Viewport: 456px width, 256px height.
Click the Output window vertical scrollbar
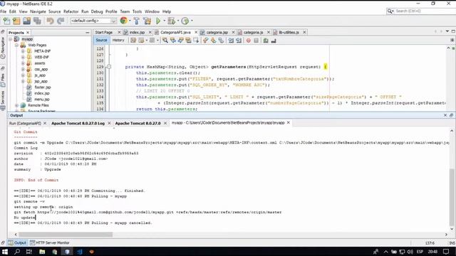pyautogui.click(x=452, y=197)
